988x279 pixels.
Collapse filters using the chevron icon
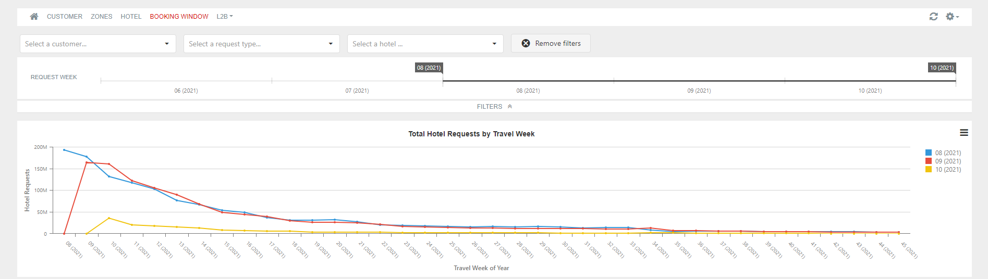pyautogui.click(x=510, y=107)
